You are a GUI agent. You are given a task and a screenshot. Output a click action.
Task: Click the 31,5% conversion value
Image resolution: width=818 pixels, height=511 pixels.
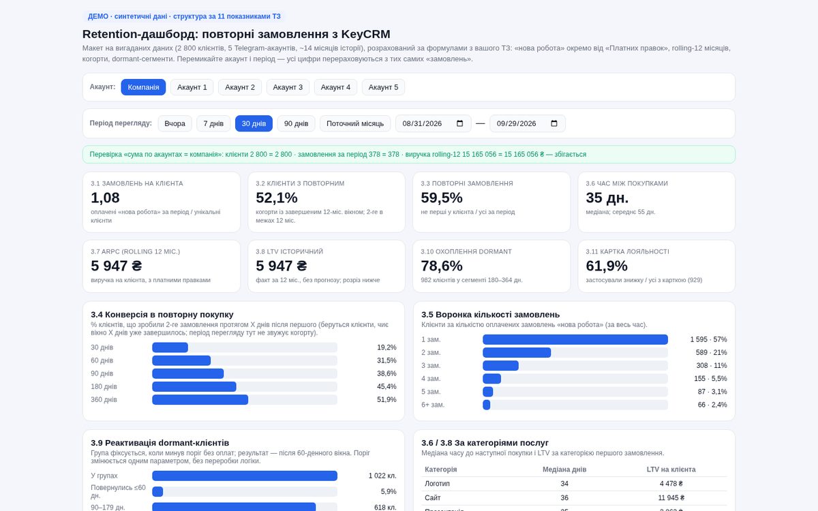[387, 360]
